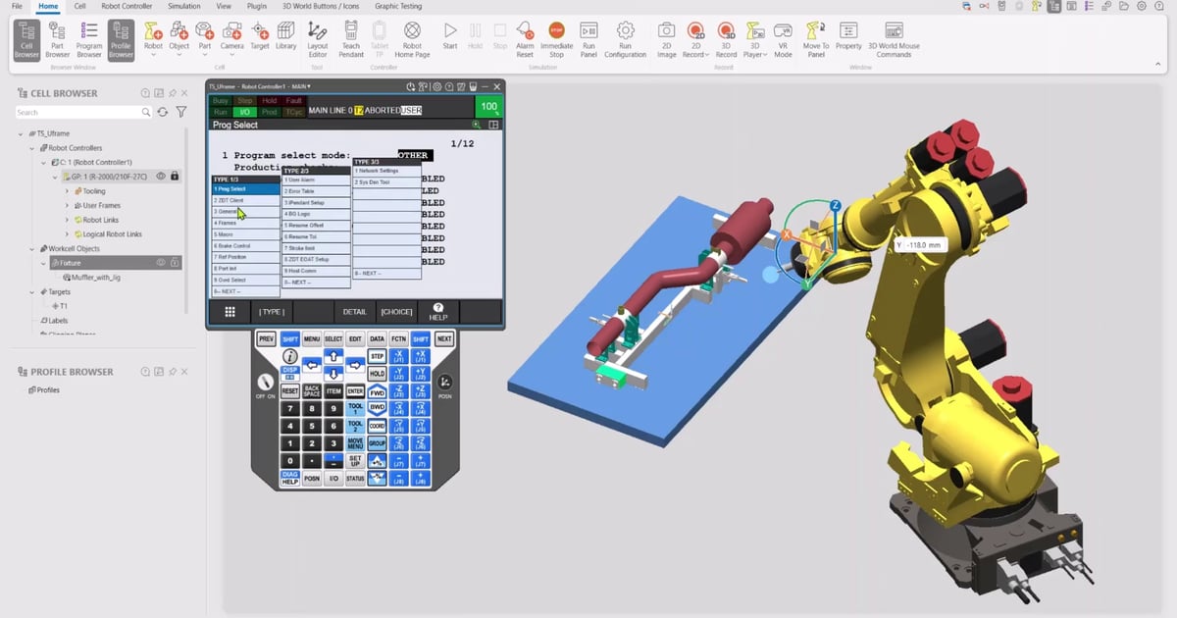Trigger Immediate Stop

coord(556,40)
